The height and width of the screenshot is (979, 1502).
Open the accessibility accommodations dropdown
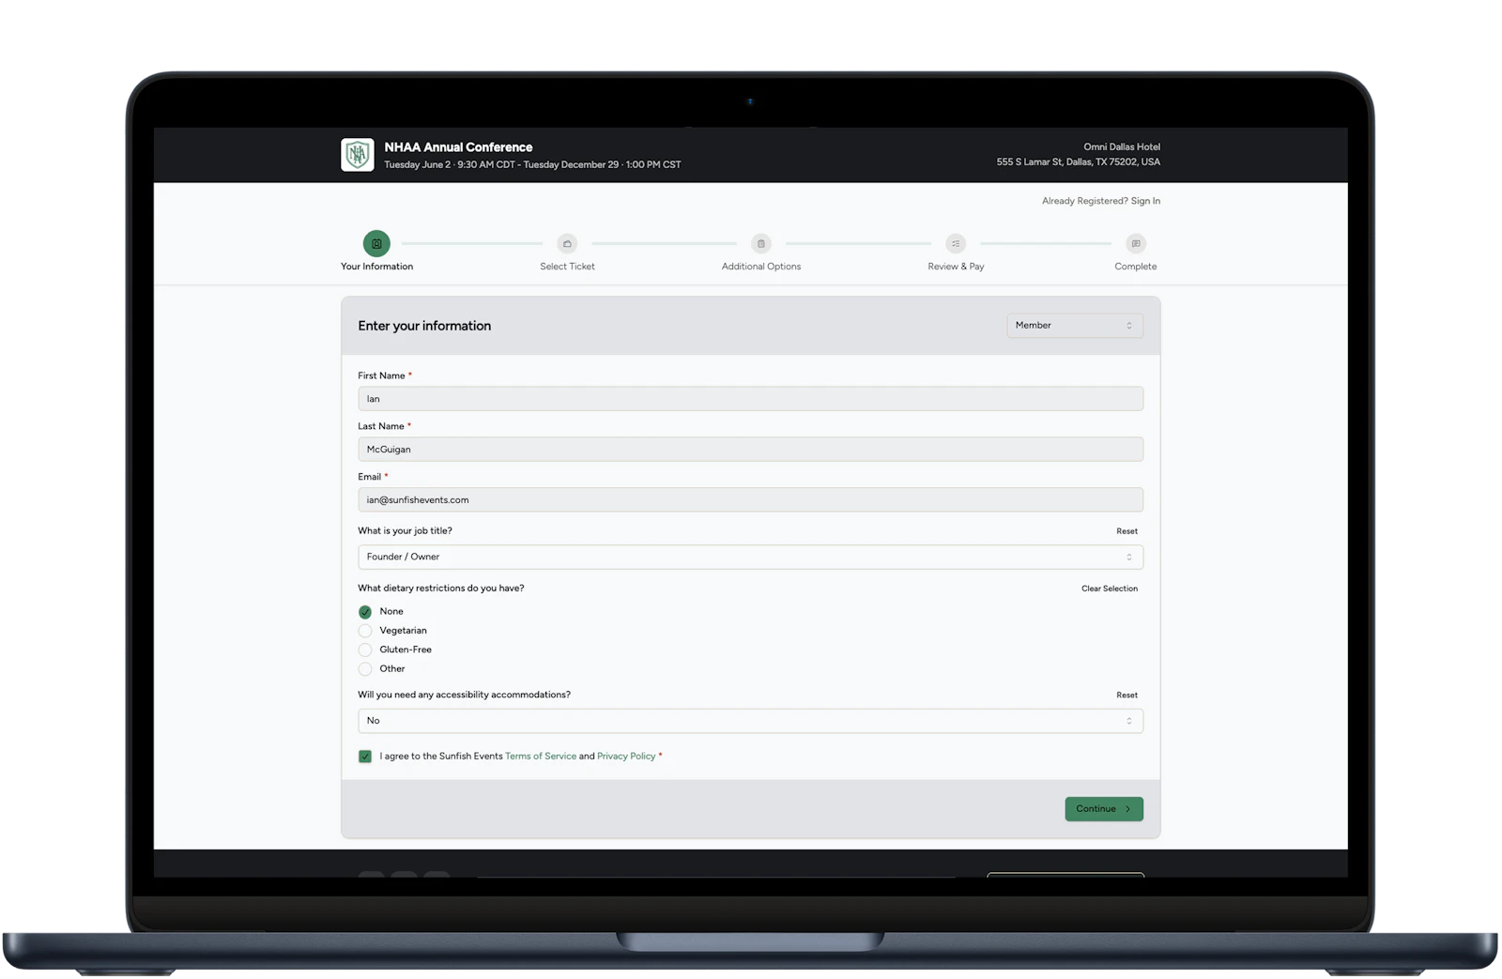750,721
